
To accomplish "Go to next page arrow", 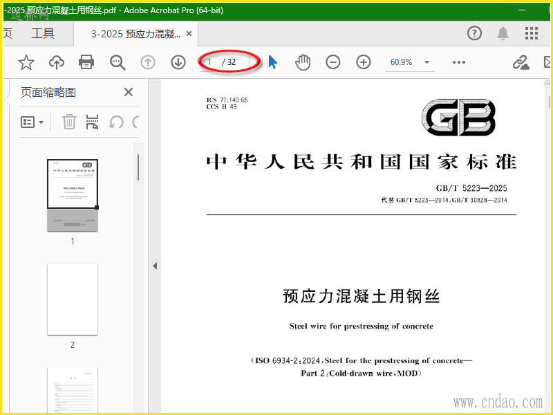I will click(x=178, y=62).
